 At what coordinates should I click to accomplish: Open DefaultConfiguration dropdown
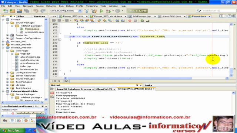coord(80,11)
